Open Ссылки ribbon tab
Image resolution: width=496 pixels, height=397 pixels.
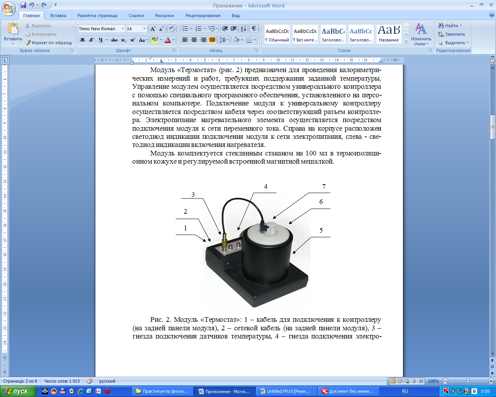[136, 16]
